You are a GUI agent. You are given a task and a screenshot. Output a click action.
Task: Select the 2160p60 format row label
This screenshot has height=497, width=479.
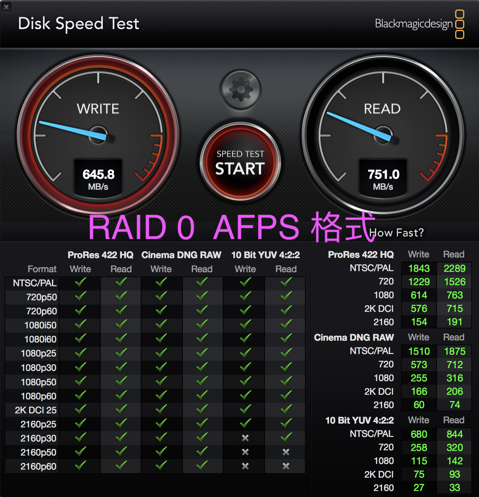point(38,466)
